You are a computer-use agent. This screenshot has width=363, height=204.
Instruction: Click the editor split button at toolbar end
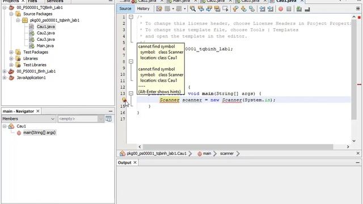coord(358,9)
